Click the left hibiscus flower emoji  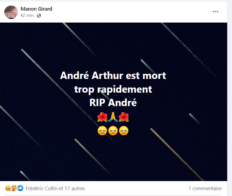pos(102,117)
